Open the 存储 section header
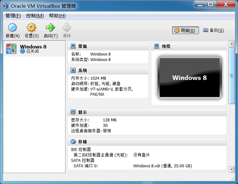238x184 pixels. 147,142
